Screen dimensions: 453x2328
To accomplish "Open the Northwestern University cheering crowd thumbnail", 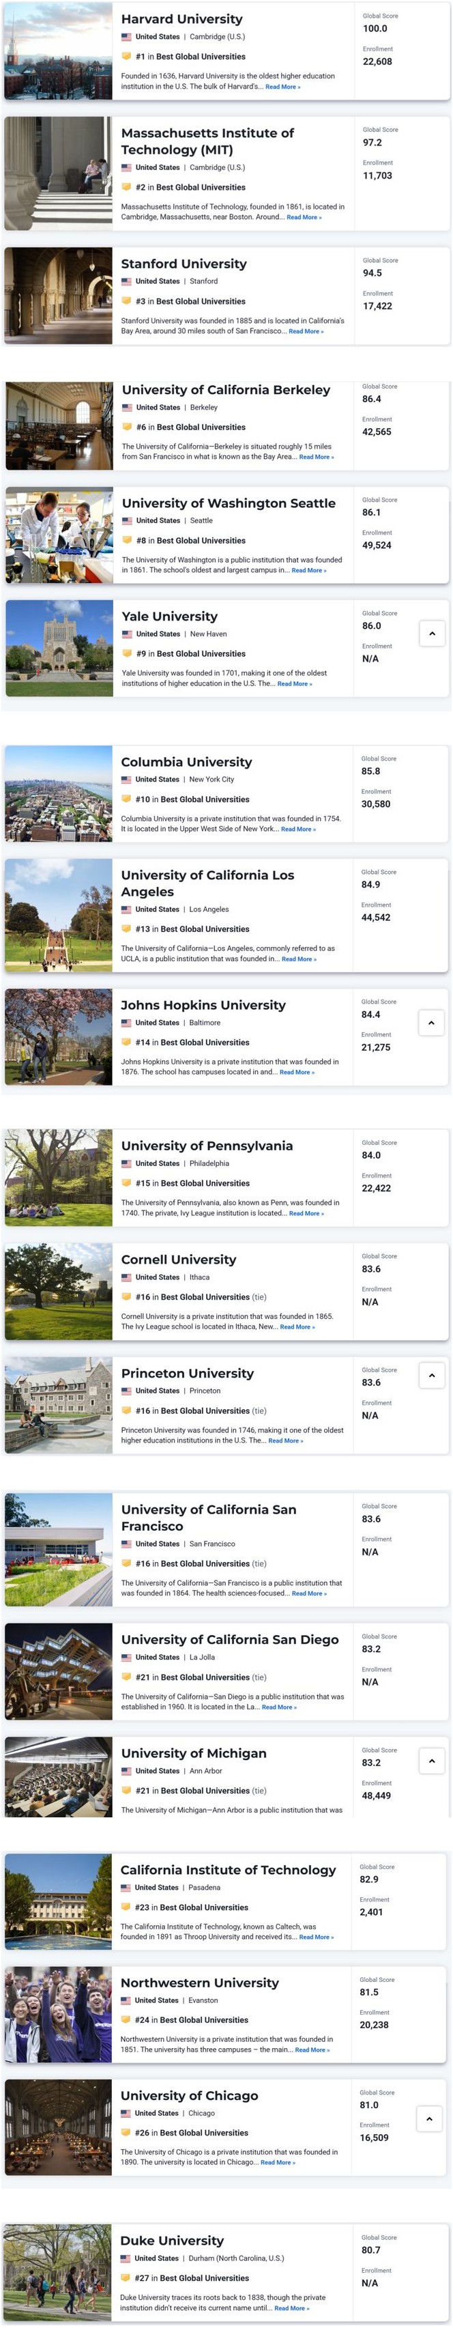I will tap(59, 2019).
